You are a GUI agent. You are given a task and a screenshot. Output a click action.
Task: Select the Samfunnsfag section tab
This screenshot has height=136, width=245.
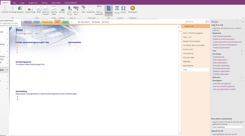coord(47,22)
